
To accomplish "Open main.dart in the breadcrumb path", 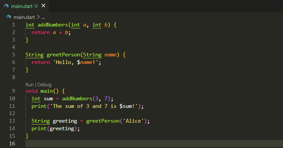I will point(24,17).
